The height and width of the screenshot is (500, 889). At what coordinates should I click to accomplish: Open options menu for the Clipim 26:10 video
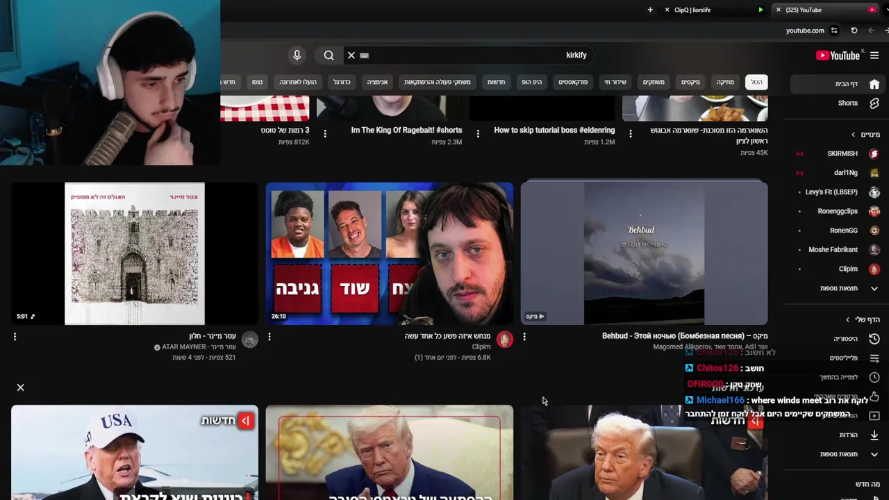tap(269, 337)
